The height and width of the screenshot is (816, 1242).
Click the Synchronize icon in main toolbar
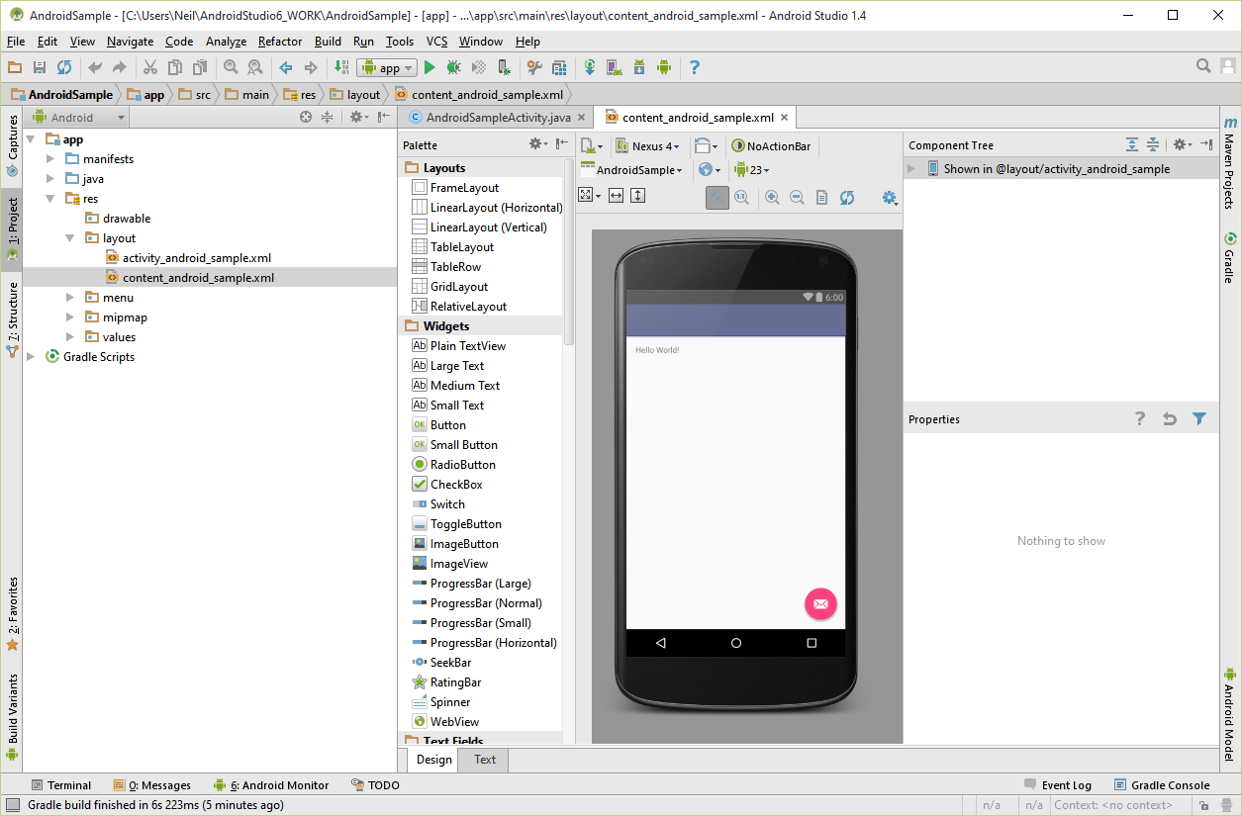pyautogui.click(x=64, y=67)
